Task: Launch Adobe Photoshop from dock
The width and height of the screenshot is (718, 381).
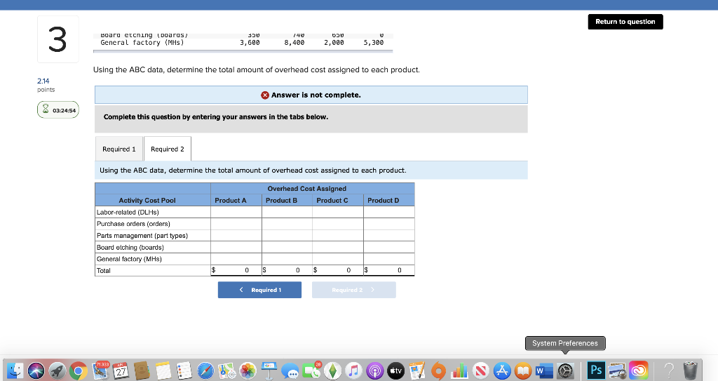Action: click(x=596, y=370)
